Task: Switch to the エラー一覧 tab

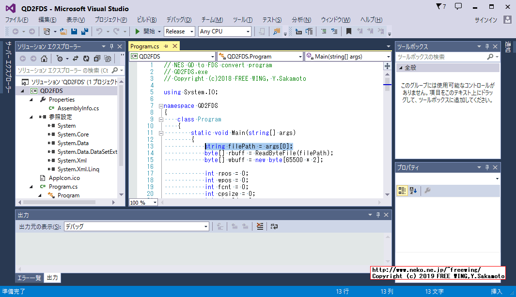Action: point(30,278)
